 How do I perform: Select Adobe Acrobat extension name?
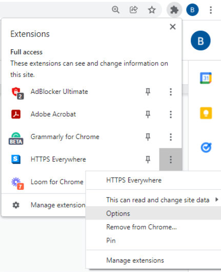pyautogui.click(x=53, y=114)
